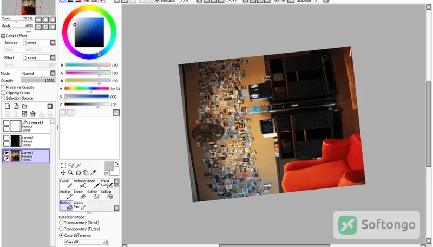
Task: Choose the AirBrush tool
Action: [x=80, y=184]
